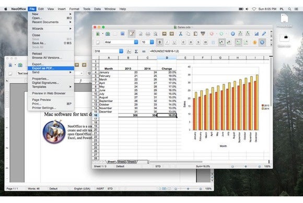Expand the font size dropdown
This screenshot has width=303, height=203.
(152, 42)
